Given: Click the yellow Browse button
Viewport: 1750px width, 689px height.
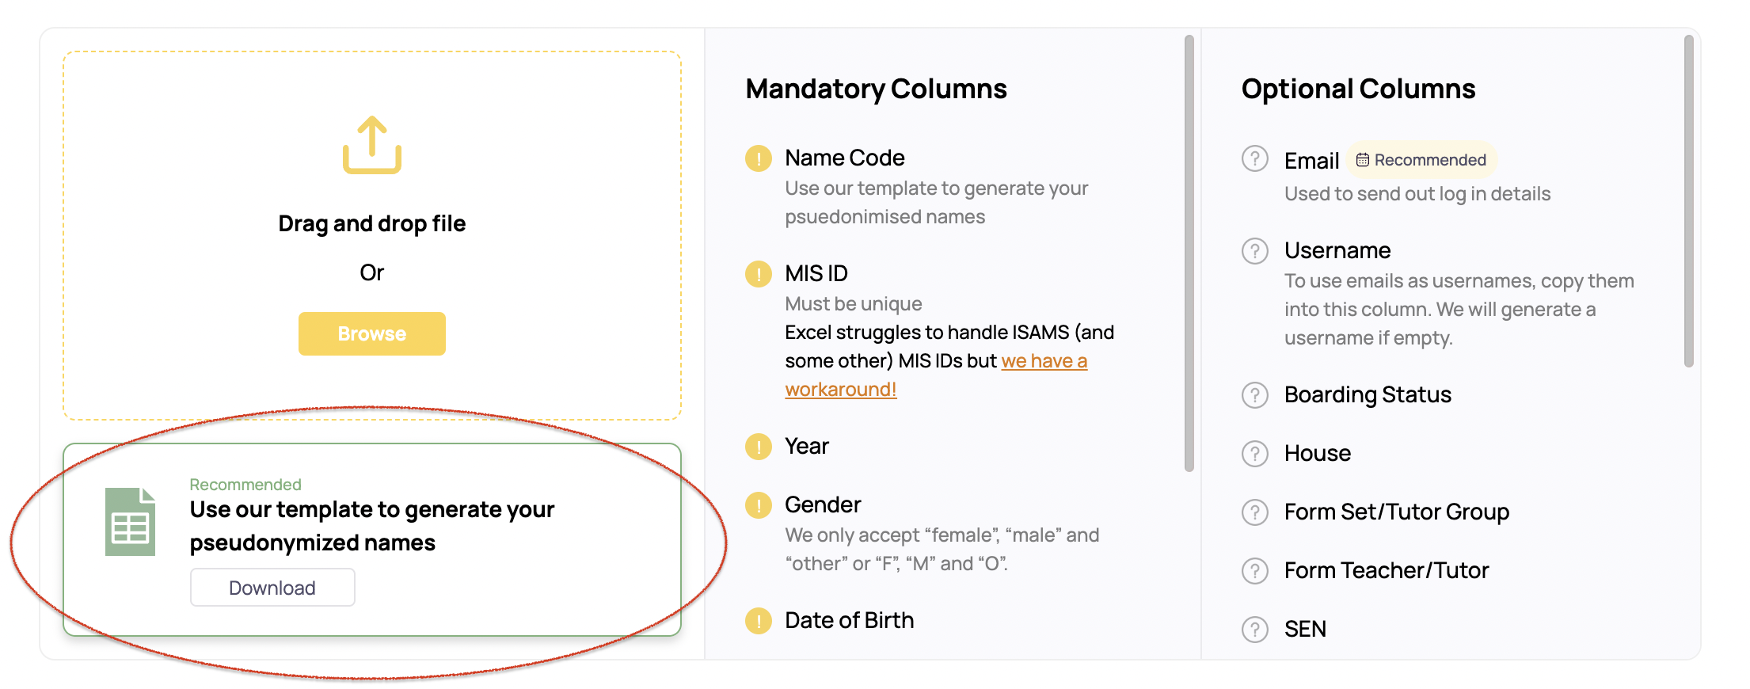Looking at the screenshot, I should pyautogui.click(x=371, y=333).
